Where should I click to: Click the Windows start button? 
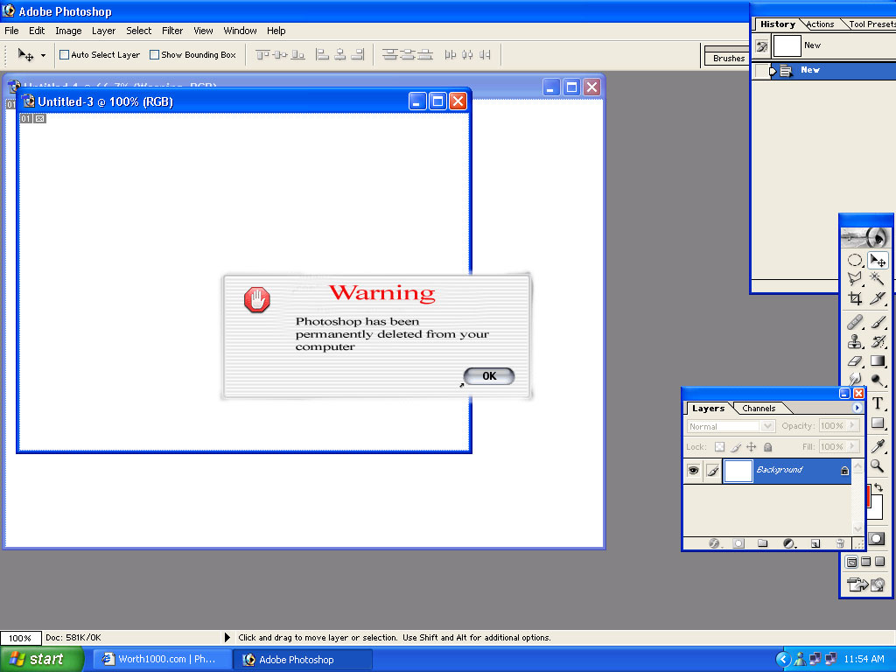coord(41,660)
